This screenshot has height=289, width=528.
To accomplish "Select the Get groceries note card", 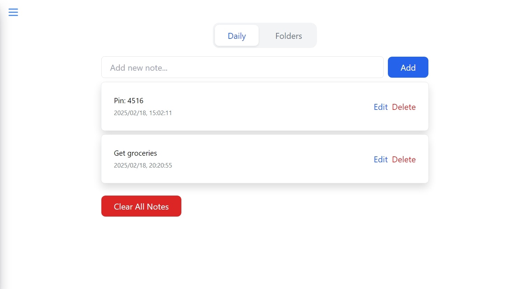I will pyautogui.click(x=265, y=159).
